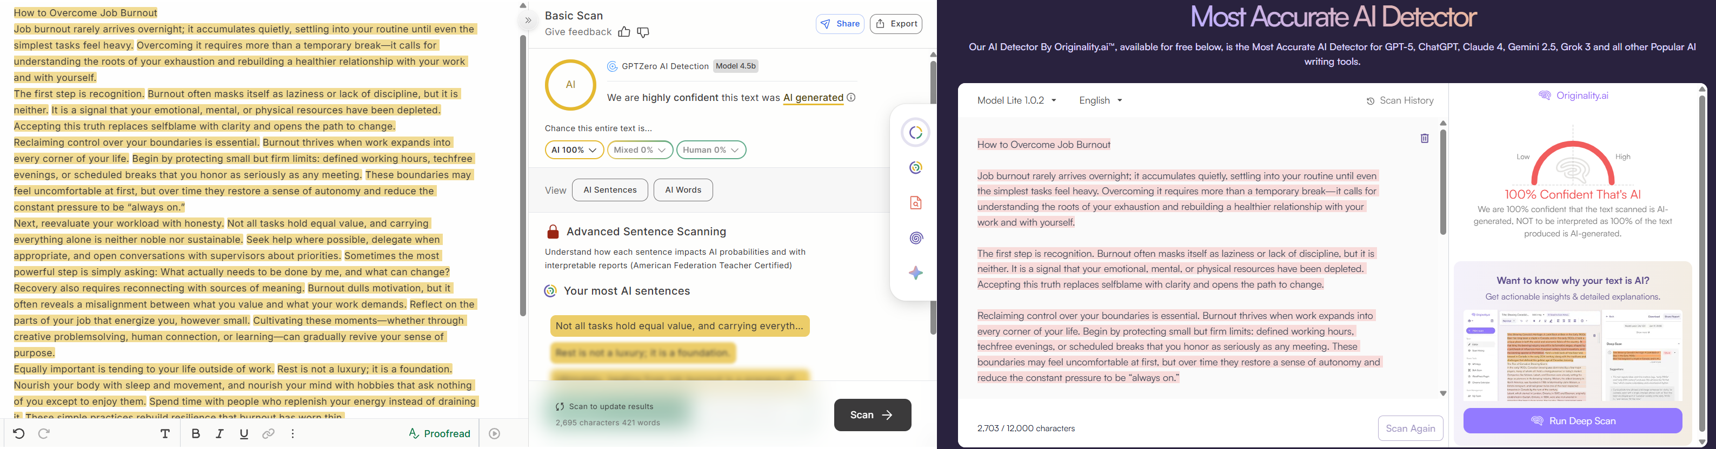Switch view to 'AI Sentences'
The width and height of the screenshot is (1716, 449).
pos(610,191)
